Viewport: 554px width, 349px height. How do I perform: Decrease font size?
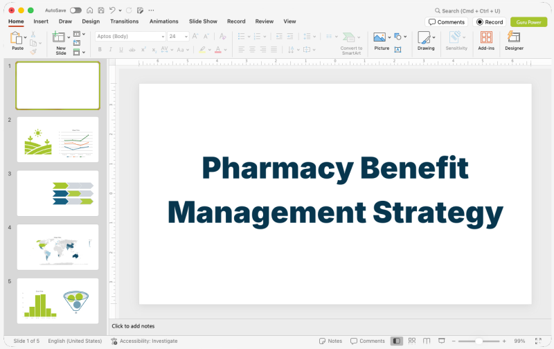[x=206, y=36]
